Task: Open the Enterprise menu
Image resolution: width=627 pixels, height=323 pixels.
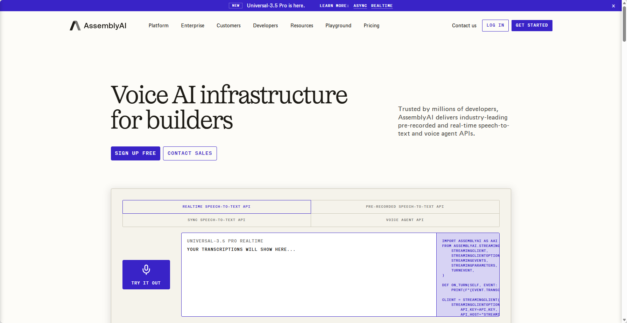Action: (x=193, y=26)
